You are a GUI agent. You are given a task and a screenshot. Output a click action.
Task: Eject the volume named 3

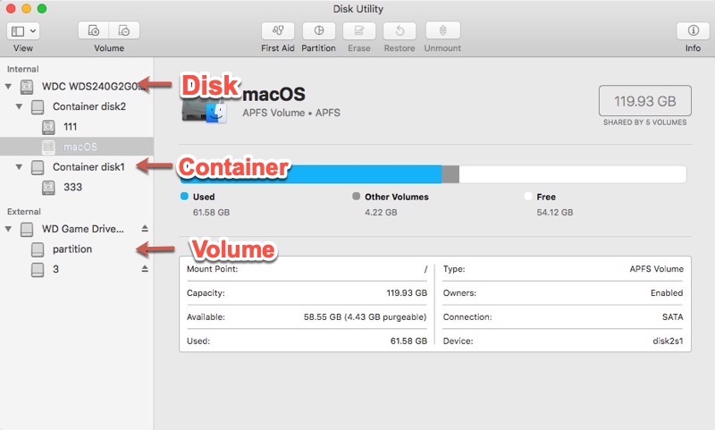tap(145, 268)
